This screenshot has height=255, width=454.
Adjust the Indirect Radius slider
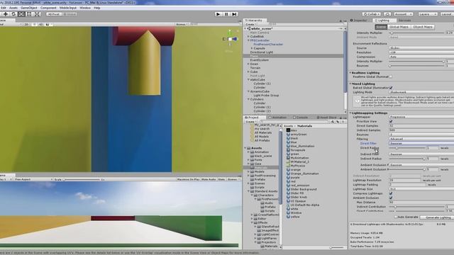coord(407,159)
